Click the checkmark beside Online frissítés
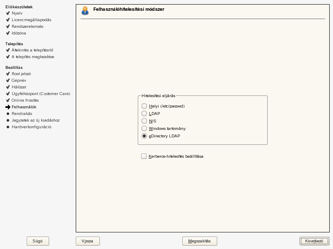Image resolution: width=333 pixels, height=249 pixels. (x=8, y=100)
